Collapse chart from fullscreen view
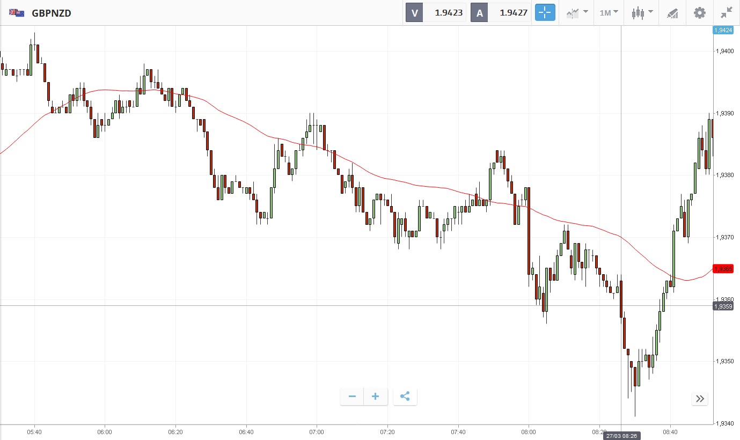Screen dimensions: 740x440 point(727,12)
